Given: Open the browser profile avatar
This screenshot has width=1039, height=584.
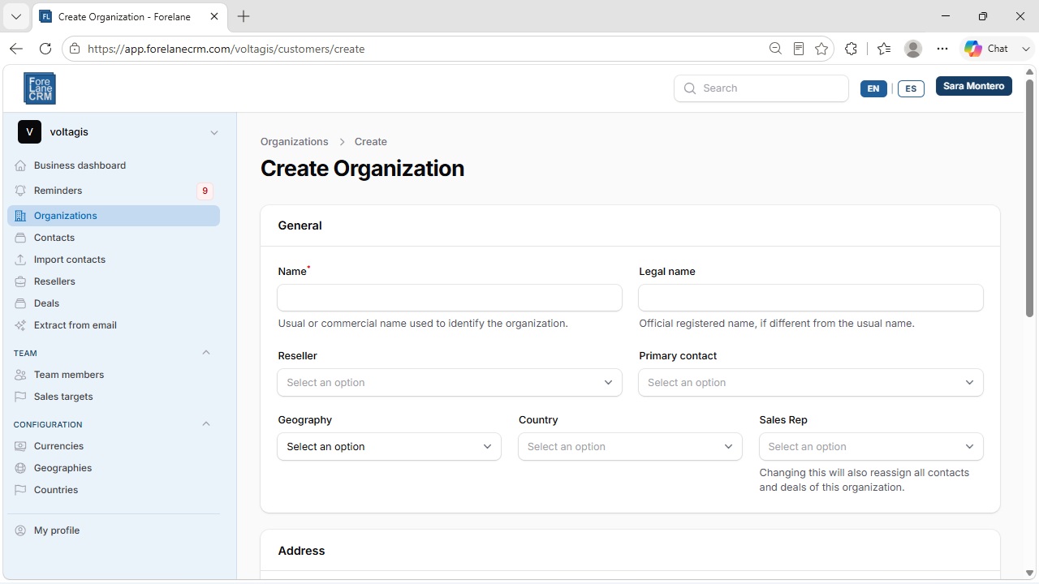Looking at the screenshot, I should 913,49.
